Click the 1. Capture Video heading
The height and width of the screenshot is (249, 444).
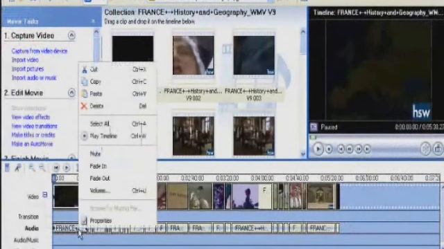(x=29, y=35)
